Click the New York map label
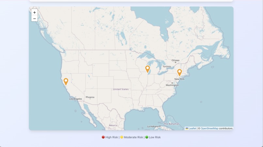The width and height of the screenshot is (263, 147). 179,79
